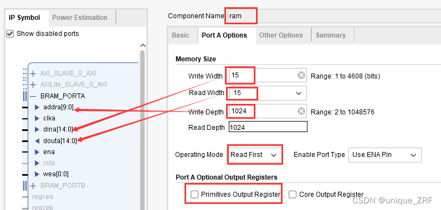441x210 pixels.
Task: Click the addra[9:0] port label
Action: [58, 107]
